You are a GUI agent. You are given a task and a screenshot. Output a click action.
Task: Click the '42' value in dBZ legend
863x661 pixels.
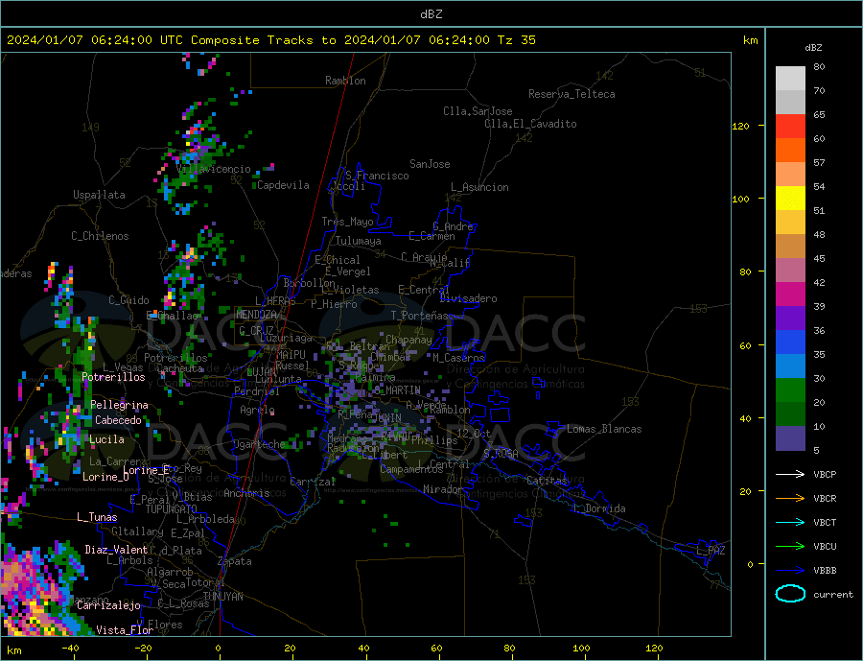click(819, 283)
